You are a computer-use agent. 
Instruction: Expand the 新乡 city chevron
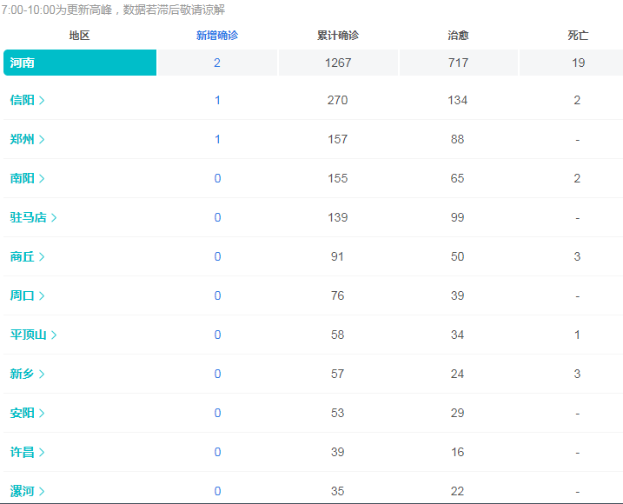(42, 374)
